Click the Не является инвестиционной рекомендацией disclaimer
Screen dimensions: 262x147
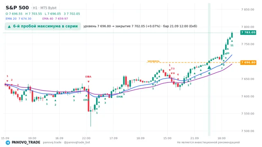pyautogui.click(x=208, y=143)
